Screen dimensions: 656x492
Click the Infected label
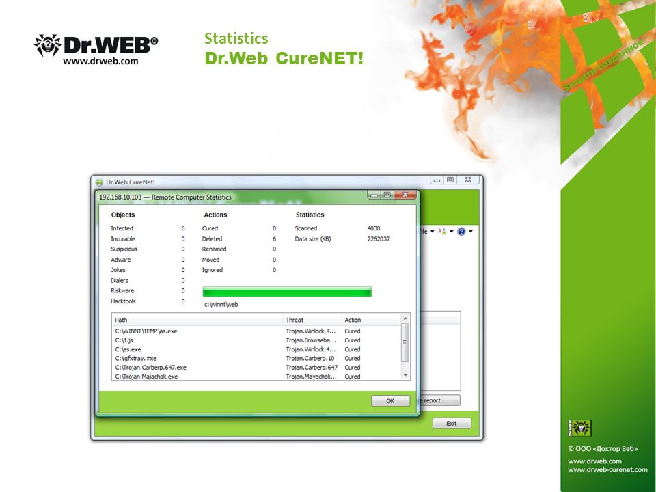pyautogui.click(x=122, y=228)
